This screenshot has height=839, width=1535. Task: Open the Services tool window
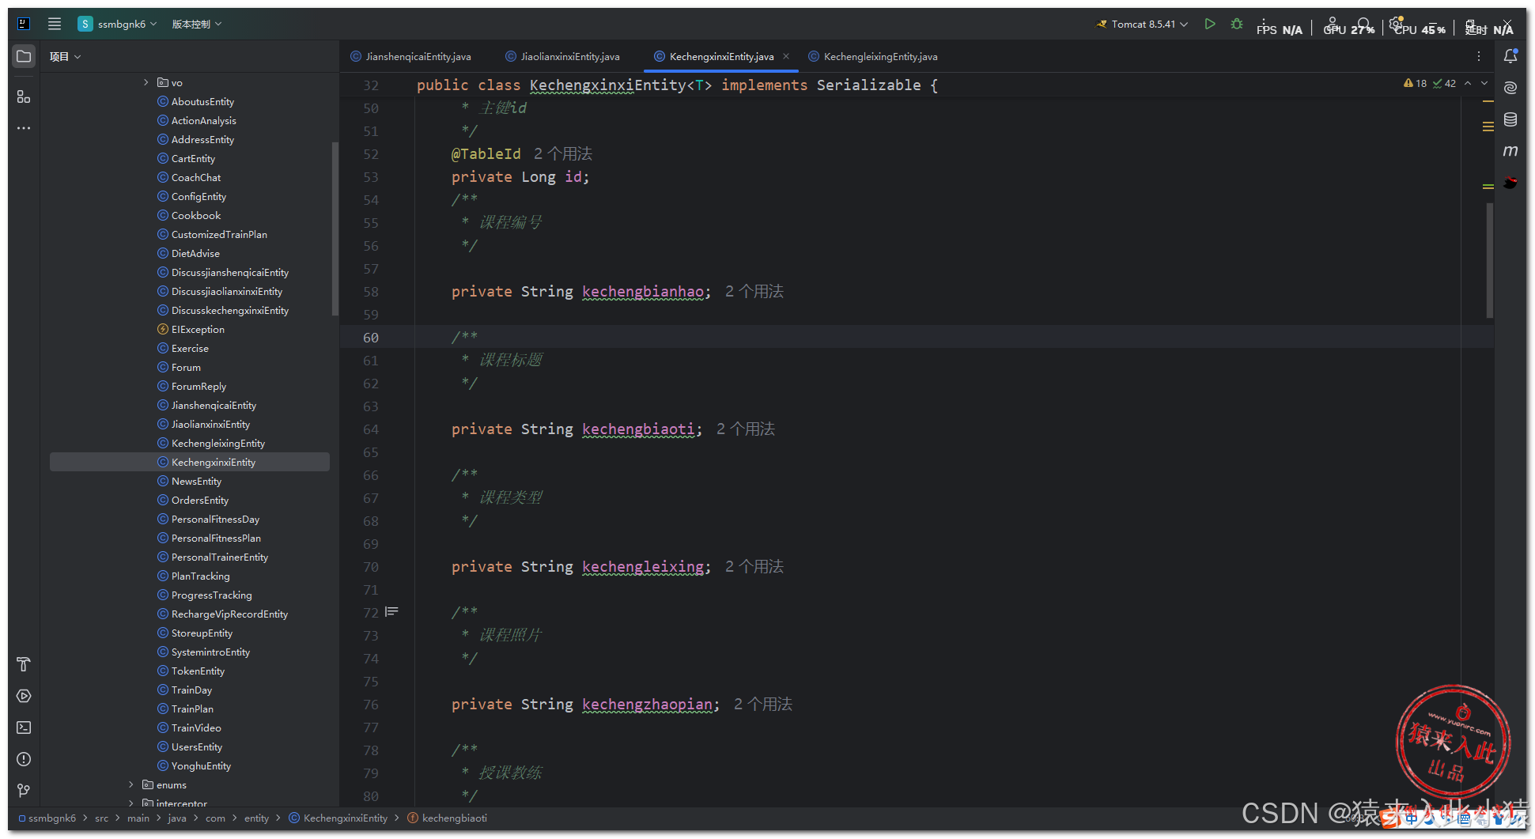(x=24, y=696)
